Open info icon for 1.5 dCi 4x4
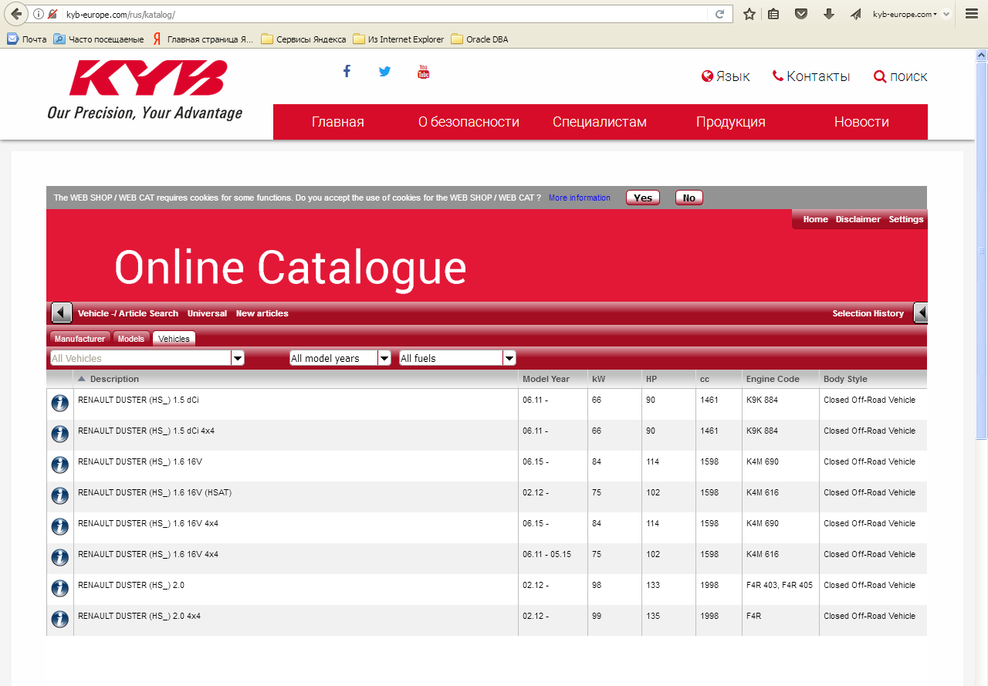The width and height of the screenshot is (988, 686). click(x=59, y=434)
